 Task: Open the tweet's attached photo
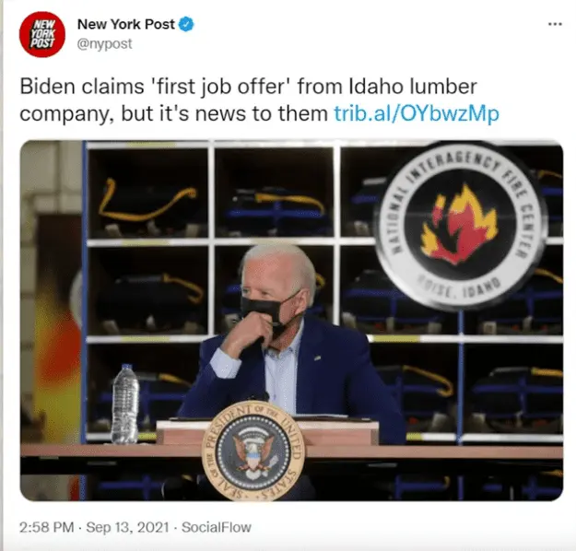291,321
